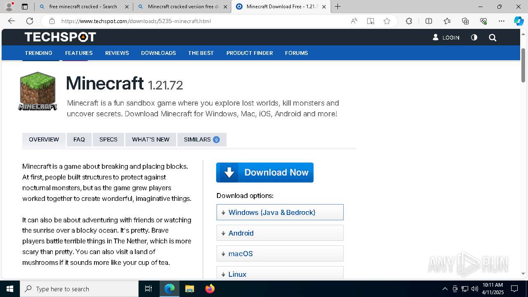The width and height of the screenshot is (528, 297).
Task: Select the SPECS tab
Action: tap(108, 139)
